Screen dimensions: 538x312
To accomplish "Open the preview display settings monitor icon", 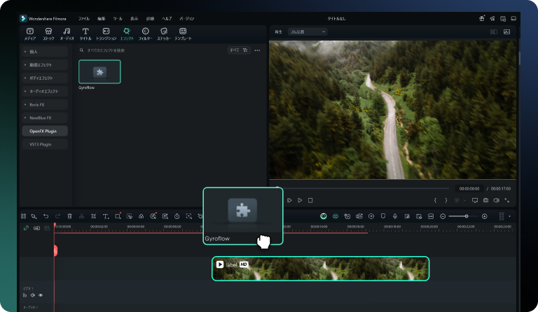I will pos(475,200).
